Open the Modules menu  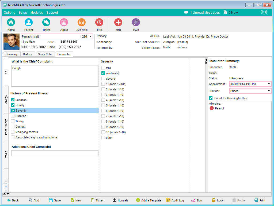click(x=37, y=12)
